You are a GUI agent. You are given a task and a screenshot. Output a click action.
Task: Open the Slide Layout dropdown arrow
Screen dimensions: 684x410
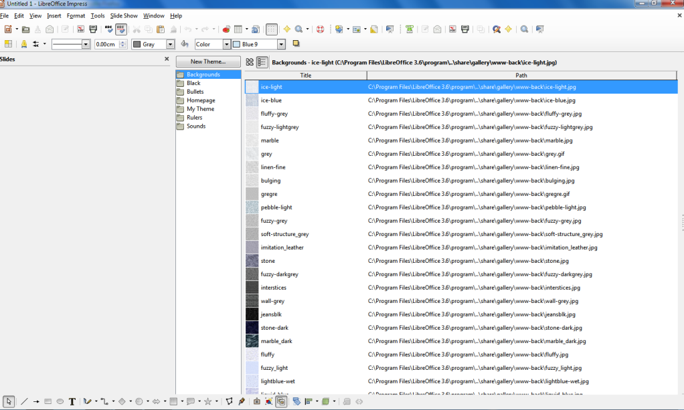coord(365,29)
